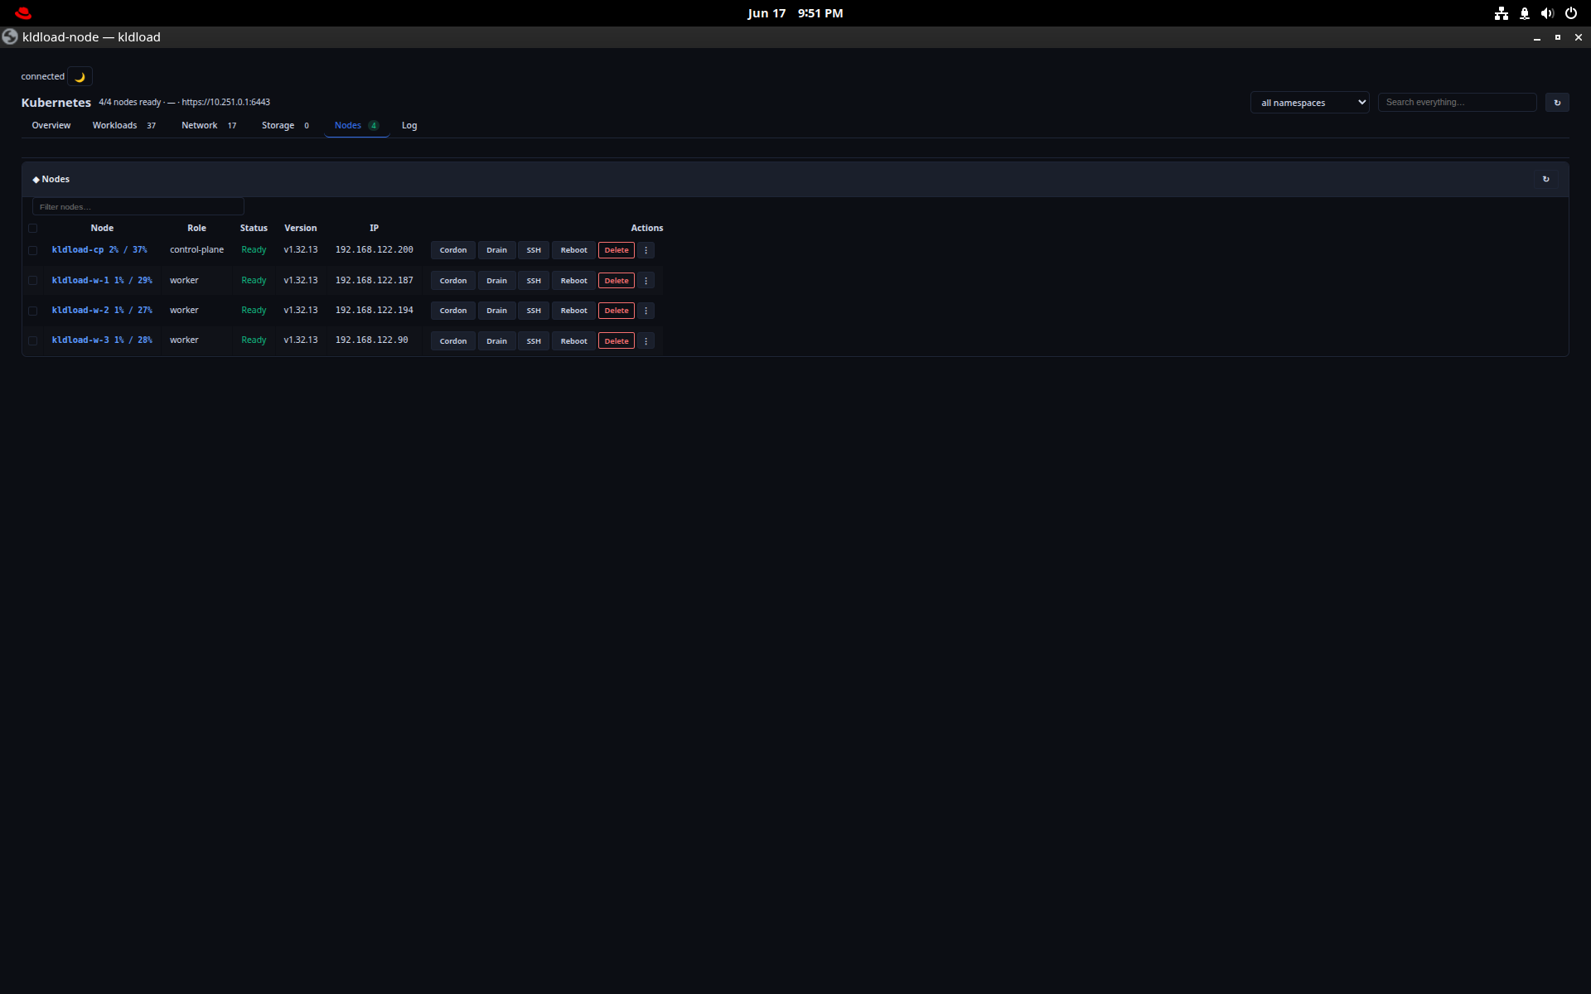Open more actions menu for kldload-w-1
This screenshot has width=1591, height=994.
pos(646,281)
